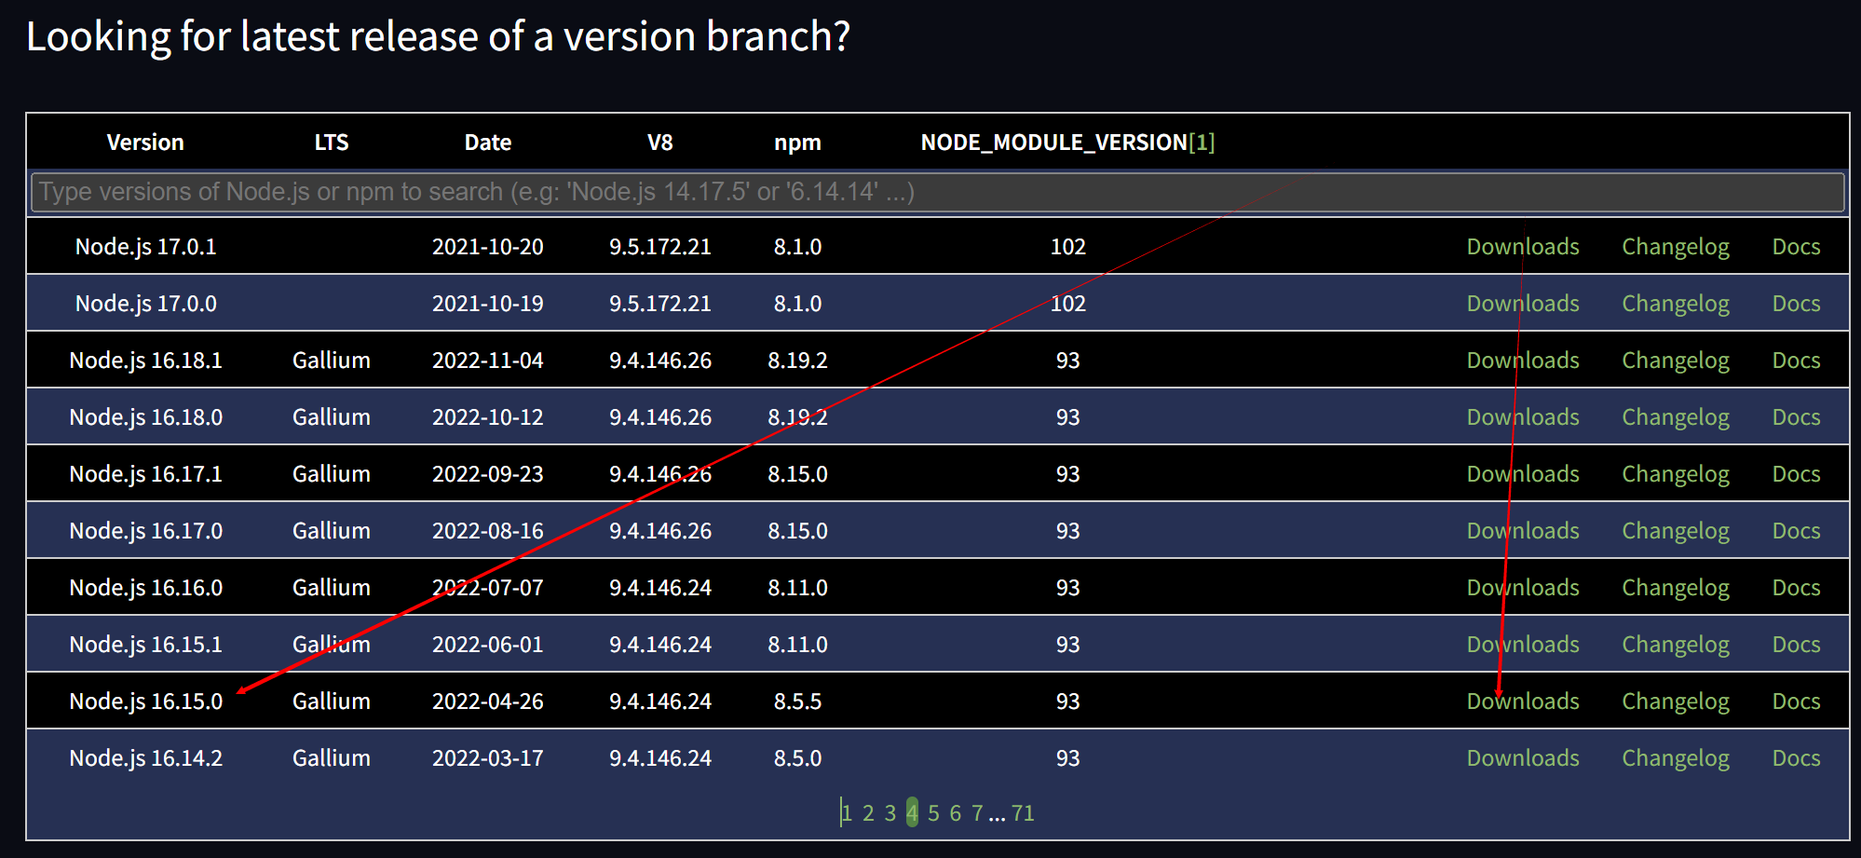The image size is (1861, 858).
Task: Go to Downloads for Node.js 16.18.1
Action: (x=1523, y=361)
